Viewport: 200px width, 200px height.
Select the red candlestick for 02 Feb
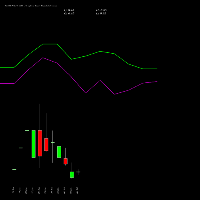[x=66, y=161]
